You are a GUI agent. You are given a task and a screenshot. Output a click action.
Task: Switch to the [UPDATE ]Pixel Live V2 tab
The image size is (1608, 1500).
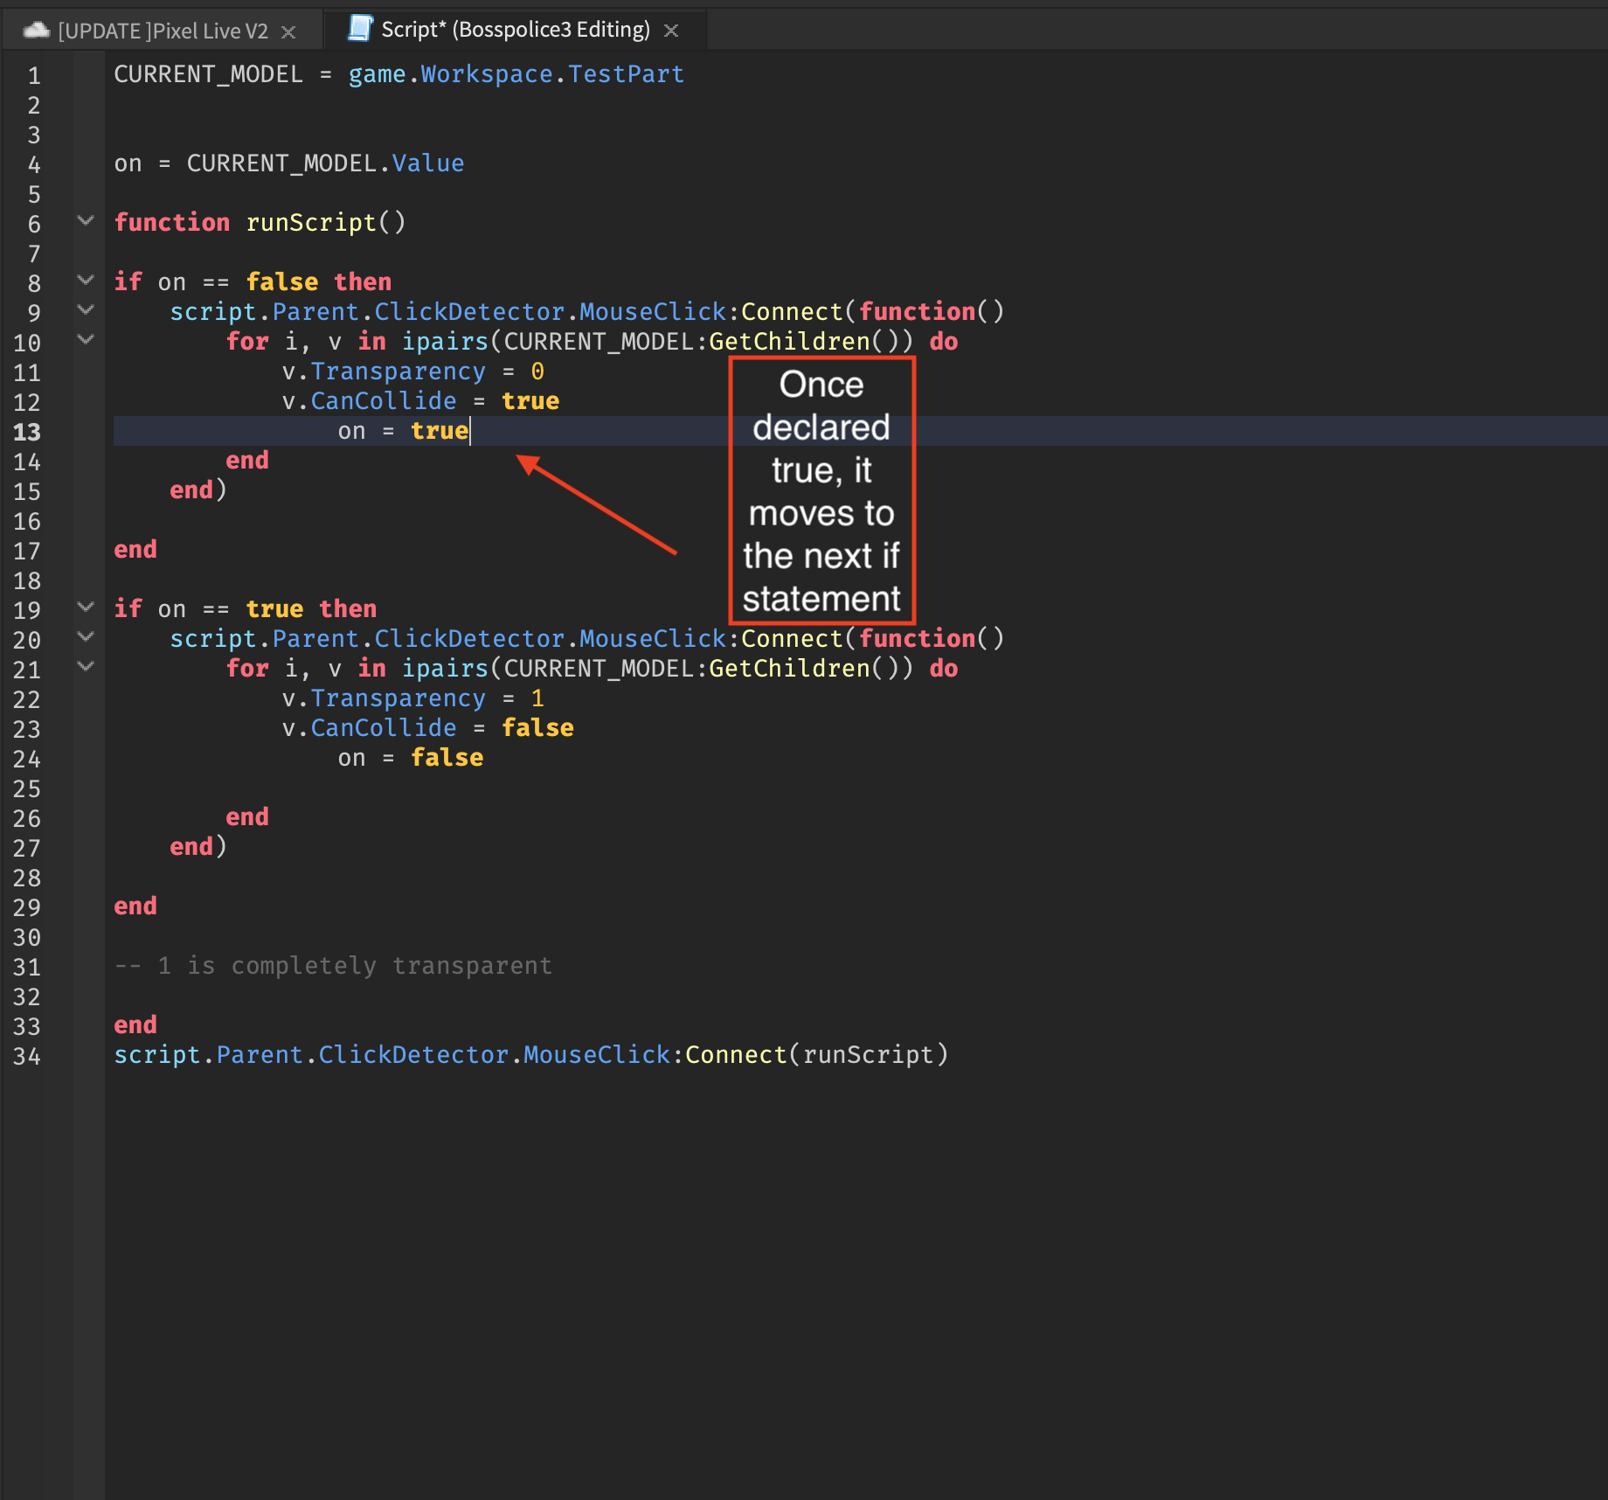pyautogui.click(x=163, y=31)
